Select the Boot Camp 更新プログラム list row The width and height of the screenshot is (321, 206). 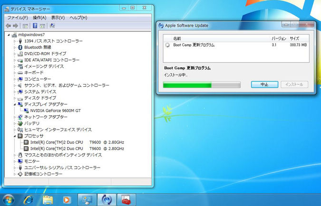pyautogui.click(x=236, y=45)
